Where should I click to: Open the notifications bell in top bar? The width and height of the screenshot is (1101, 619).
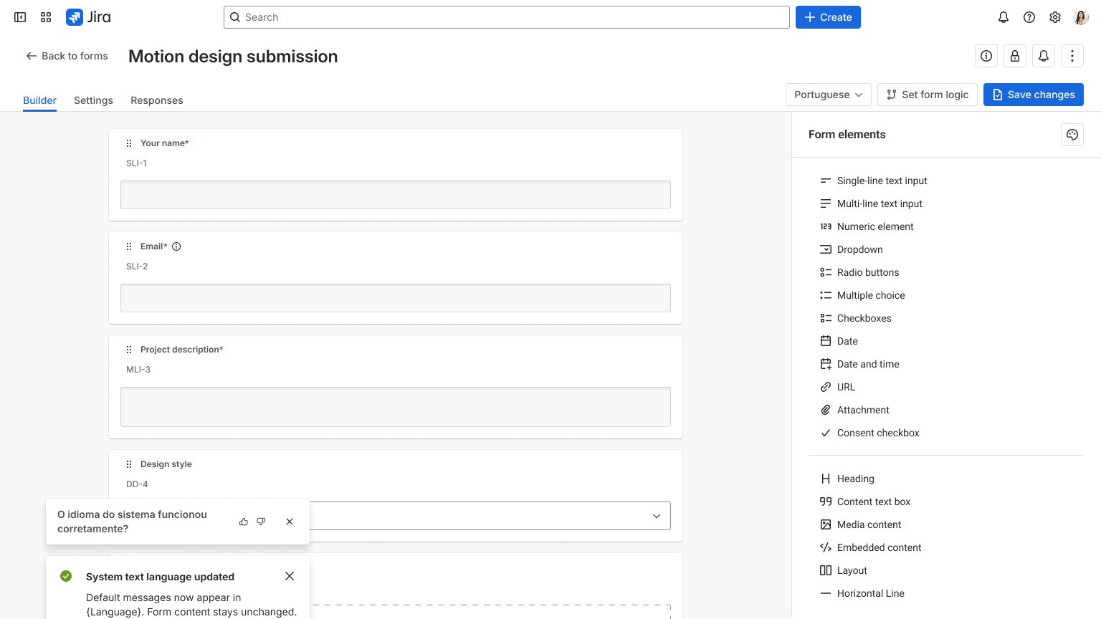click(x=1004, y=17)
